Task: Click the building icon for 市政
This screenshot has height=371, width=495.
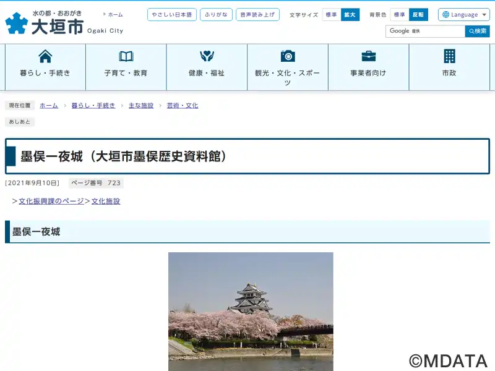Action: point(449,56)
